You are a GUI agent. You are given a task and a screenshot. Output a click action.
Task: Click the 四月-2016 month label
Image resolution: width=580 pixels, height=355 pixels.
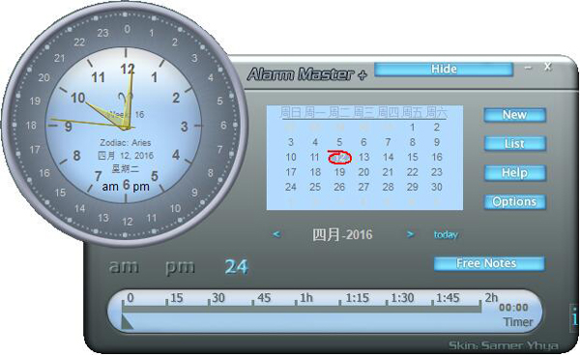click(342, 234)
